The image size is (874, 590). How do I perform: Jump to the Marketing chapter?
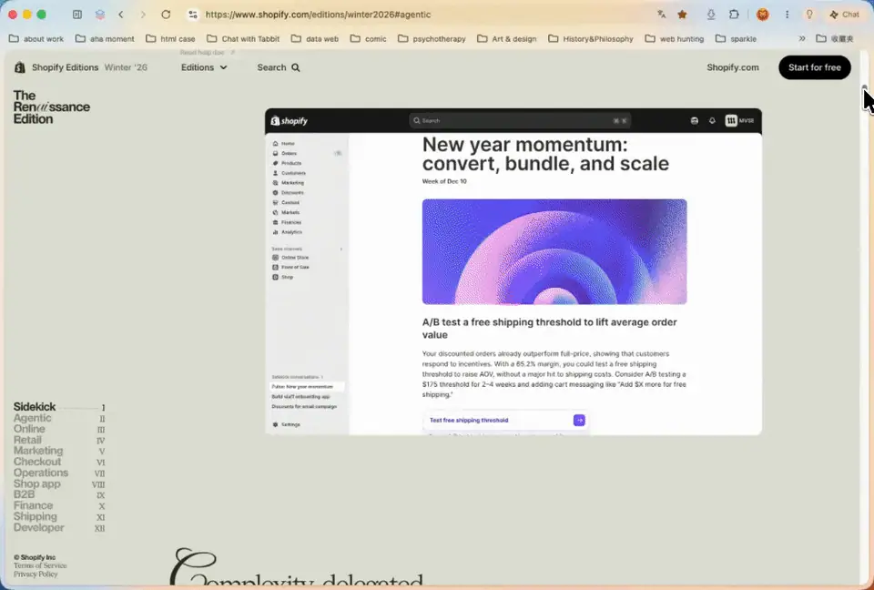[58, 451]
